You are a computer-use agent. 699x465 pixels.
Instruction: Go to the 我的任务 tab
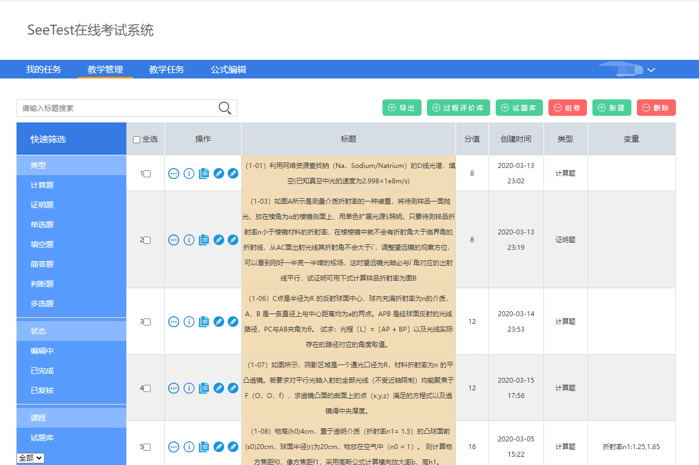tap(44, 70)
